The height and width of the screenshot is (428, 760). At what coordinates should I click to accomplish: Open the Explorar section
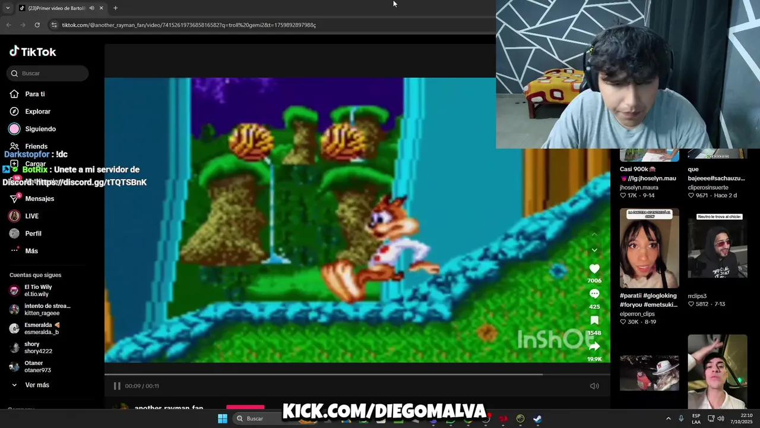[x=37, y=111]
